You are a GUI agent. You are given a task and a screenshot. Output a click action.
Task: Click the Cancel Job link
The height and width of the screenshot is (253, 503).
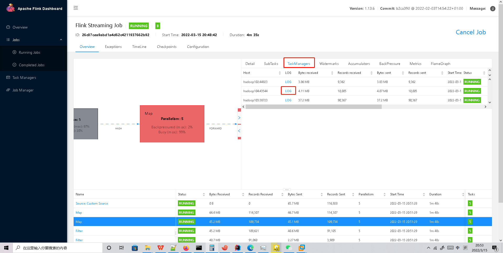pyautogui.click(x=471, y=32)
